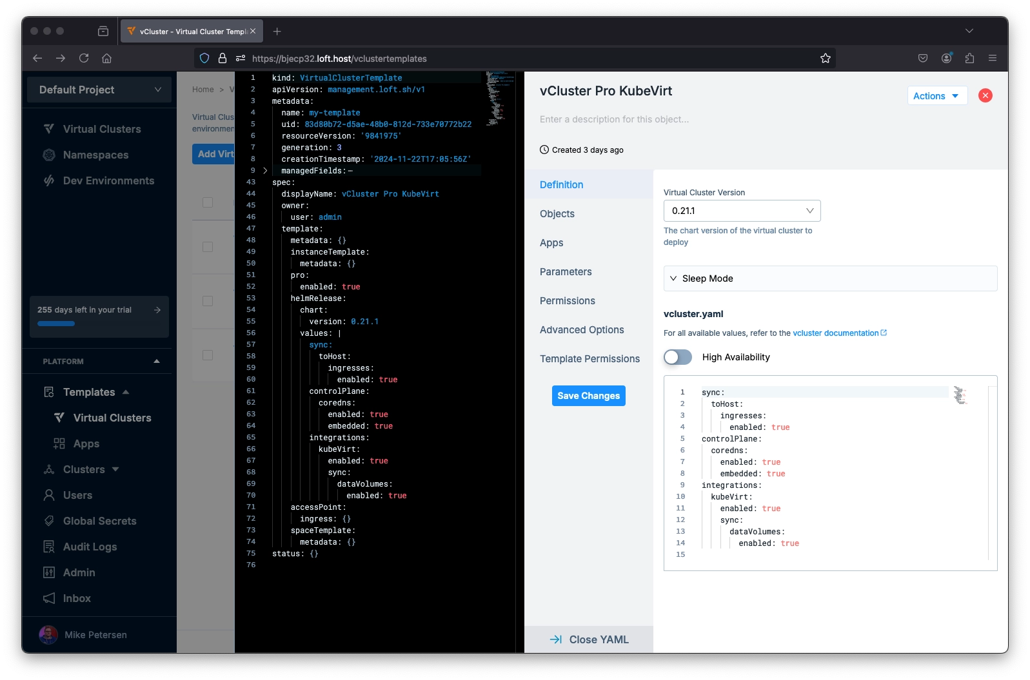Collapse the Templates tree
The image size is (1030, 680).
coord(126,392)
